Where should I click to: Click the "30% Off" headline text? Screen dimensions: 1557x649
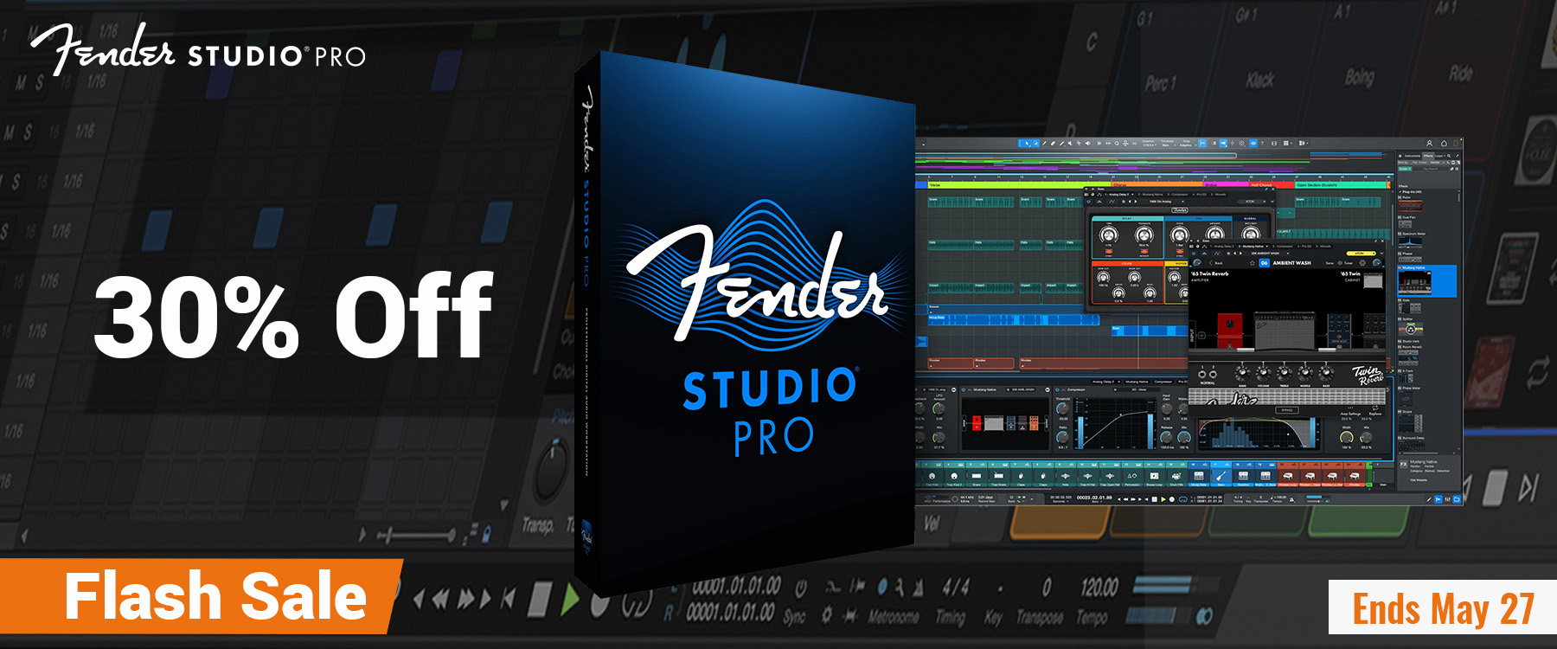(x=293, y=315)
